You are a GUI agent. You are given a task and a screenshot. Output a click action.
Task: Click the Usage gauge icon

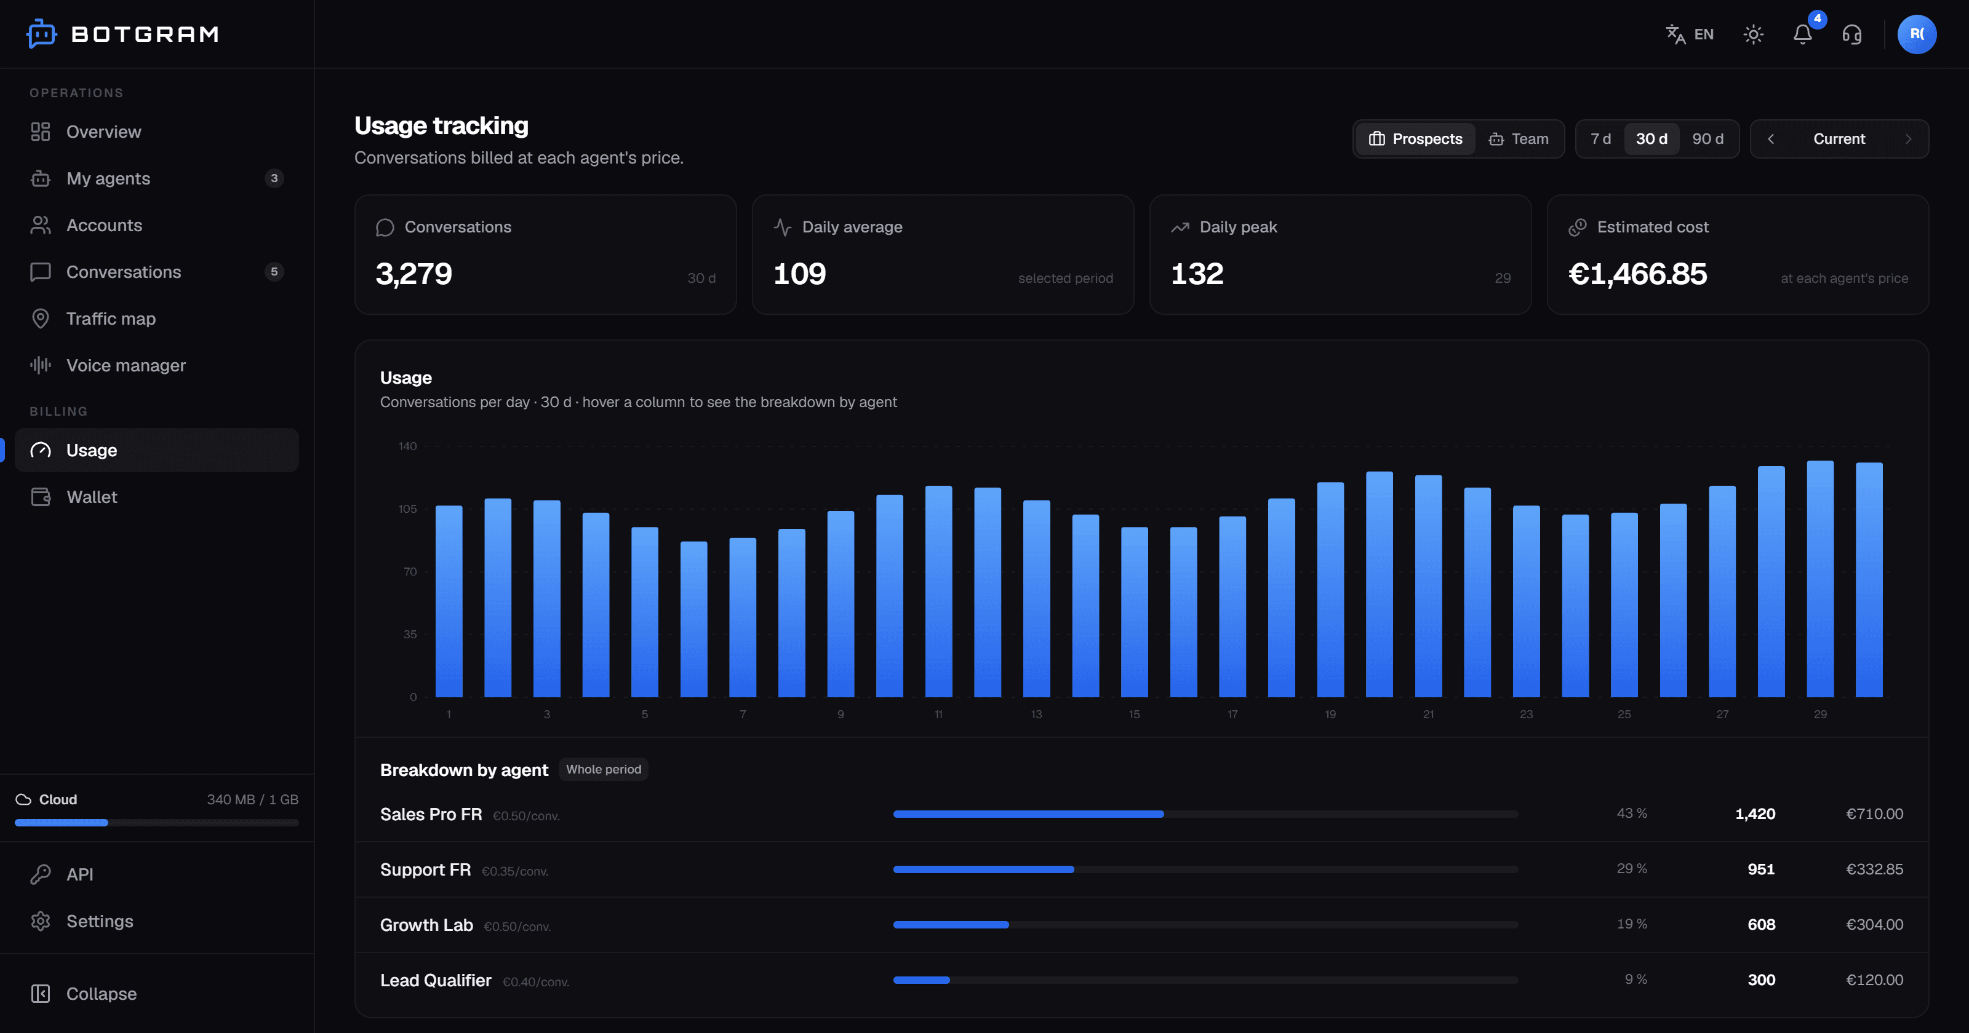41,450
